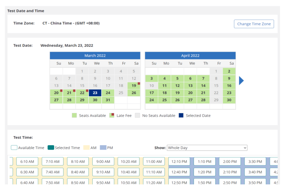Screen dimensions: 287x189
Task: Click the Change Time Zone button
Action: click(x=253, y=24)
